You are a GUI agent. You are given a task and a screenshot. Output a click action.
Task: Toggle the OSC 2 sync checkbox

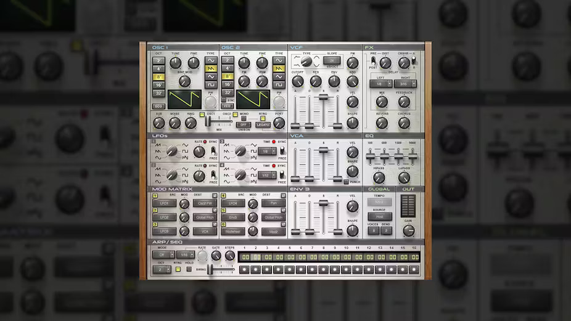click(x=224, y=100)
